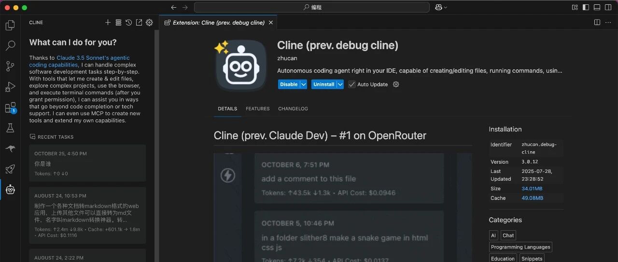The height and width of the screenshot is (262, 618).
Task: Open the August 24, 2:22 PM task card
Action: 87,255
